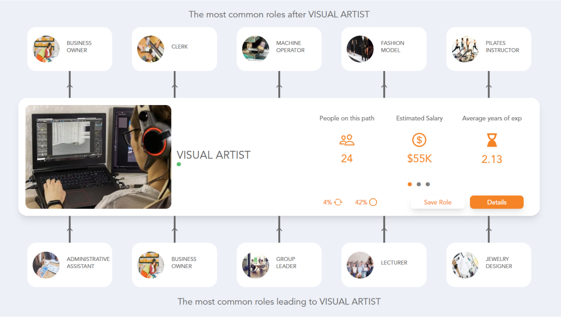Click the Pilates Instructor circular photo icon

tap(465, 49)
